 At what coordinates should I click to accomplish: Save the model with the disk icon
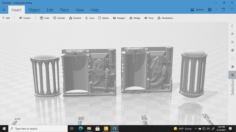coord(210,10)
